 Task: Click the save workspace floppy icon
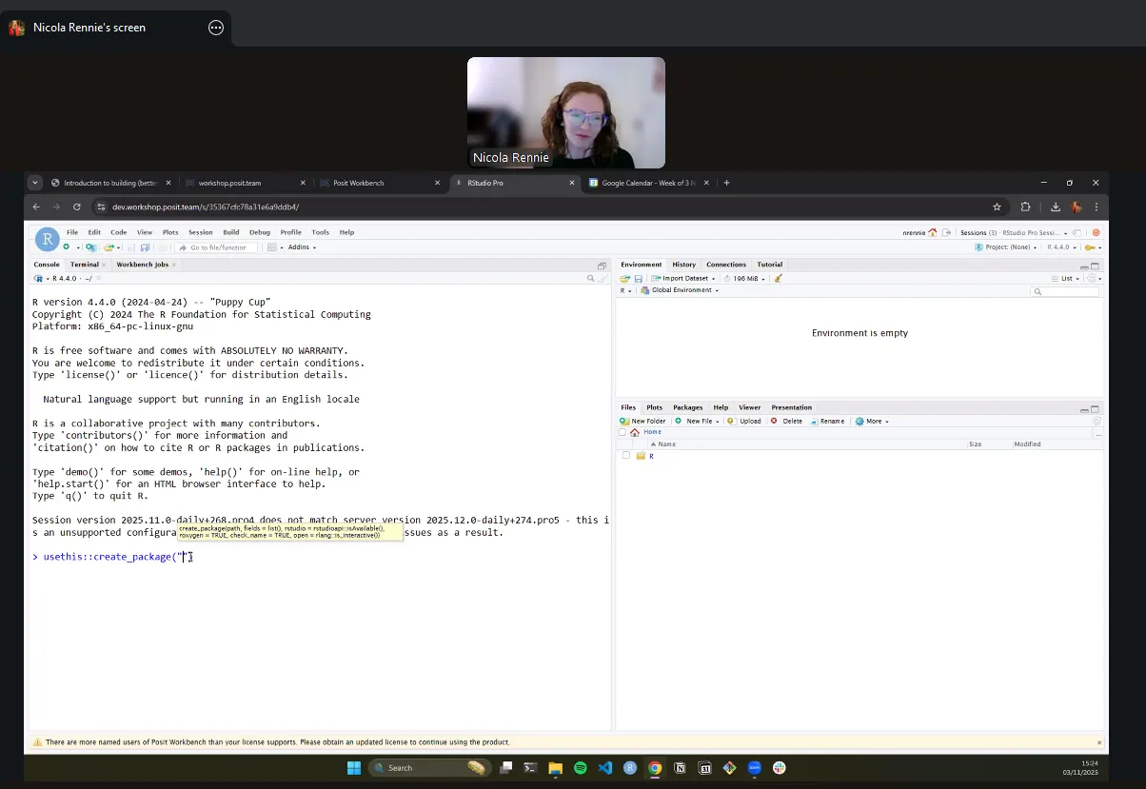tap(638, 279)
